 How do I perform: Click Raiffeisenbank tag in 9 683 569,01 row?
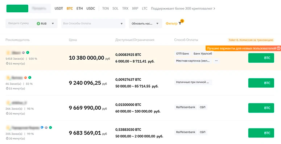tap(186, 132)
